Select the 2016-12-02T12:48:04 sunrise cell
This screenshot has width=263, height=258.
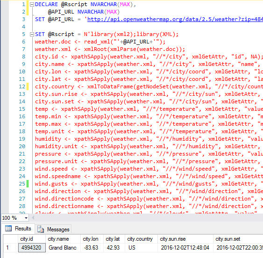185,248
